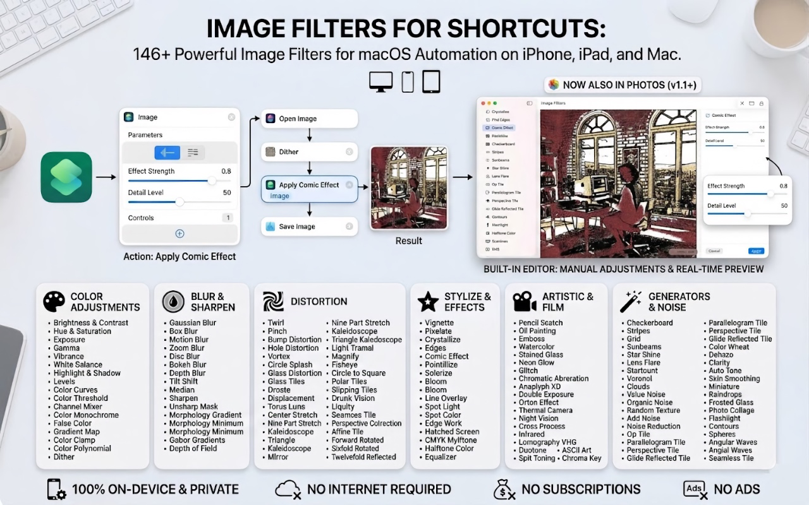
Task: Click the Apply button in the editor
Action: pyautogui.click(x=756, y=251)
